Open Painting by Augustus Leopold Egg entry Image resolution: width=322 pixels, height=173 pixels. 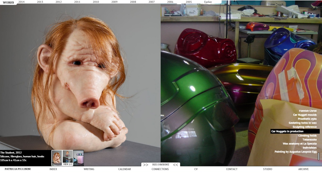coord(295,152)
